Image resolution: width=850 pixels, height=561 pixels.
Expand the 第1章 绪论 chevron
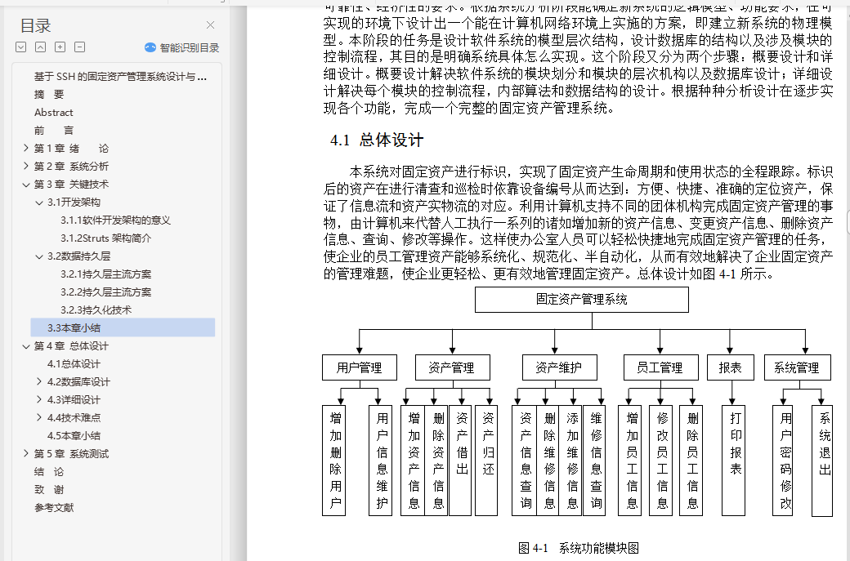25,148
